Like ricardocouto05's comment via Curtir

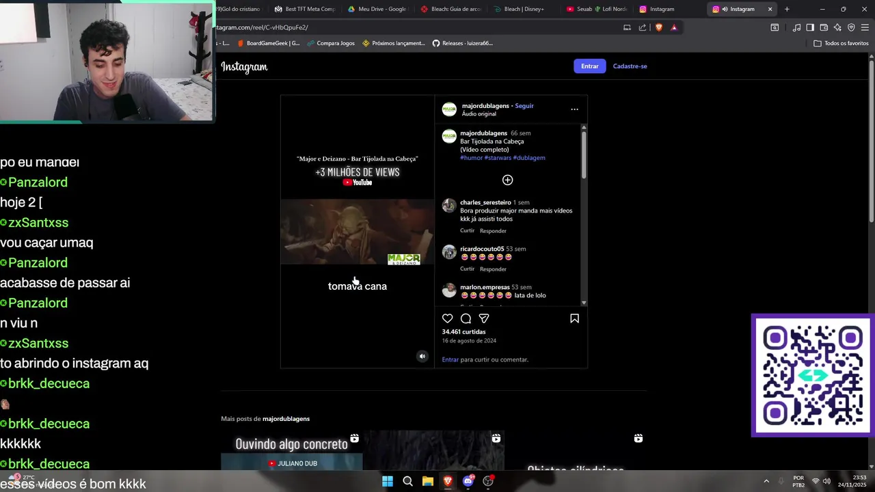[x=467, y=269]
